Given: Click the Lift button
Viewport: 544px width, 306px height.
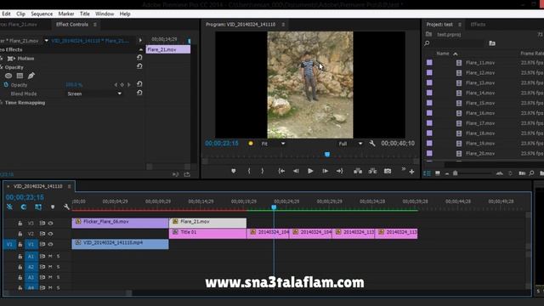Looking at the screenshot, I should pyautogui.click(x=358, y=171).
